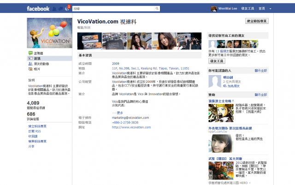Viewport: 295px width, 185px height.
Task: Open second friend avatar in friend finder row
Action: 221,44
